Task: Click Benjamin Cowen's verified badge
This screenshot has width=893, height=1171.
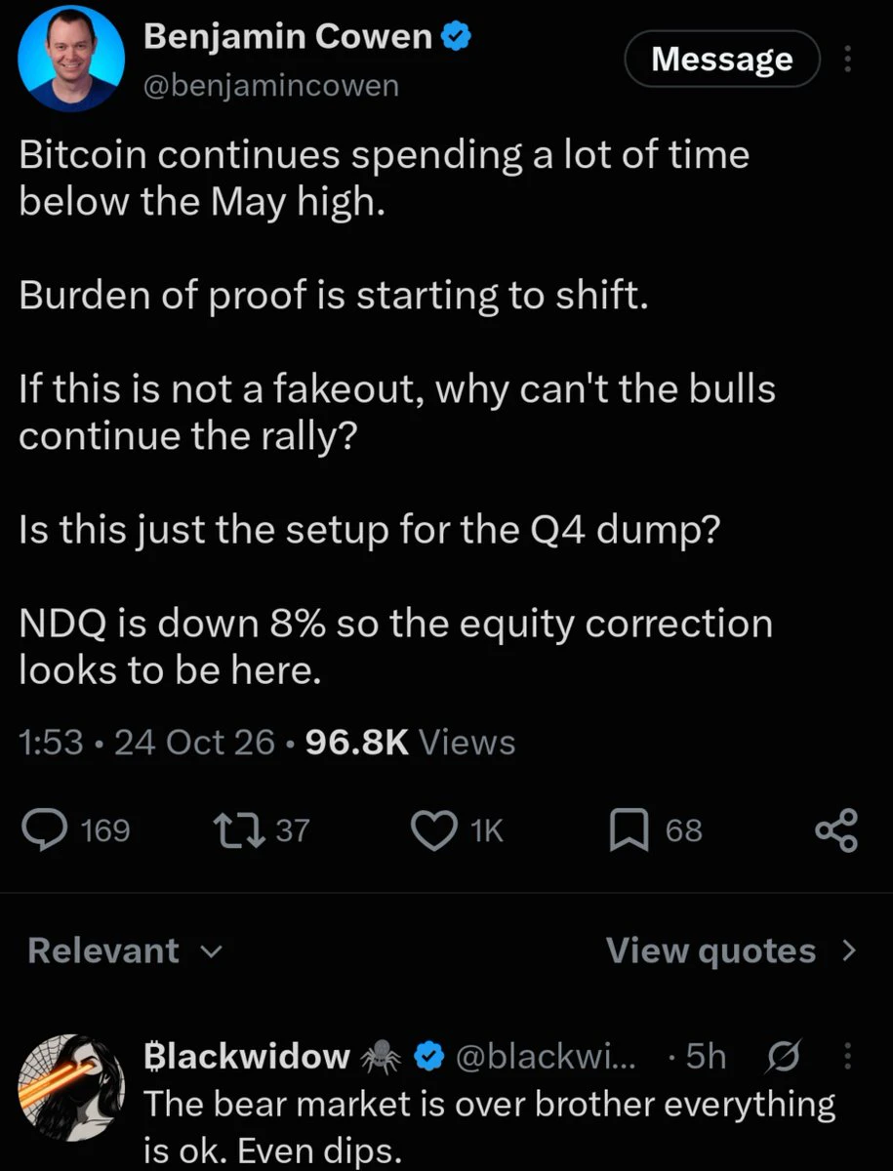Action: coord(459,37)
